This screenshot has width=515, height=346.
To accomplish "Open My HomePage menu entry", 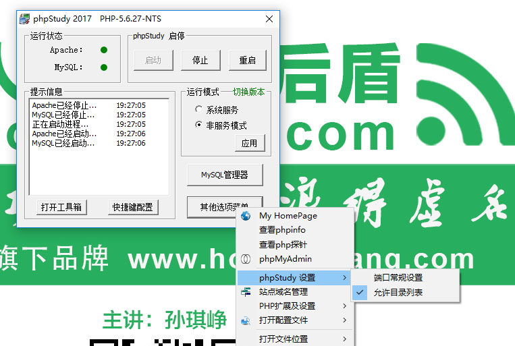I will coord(295,216).
